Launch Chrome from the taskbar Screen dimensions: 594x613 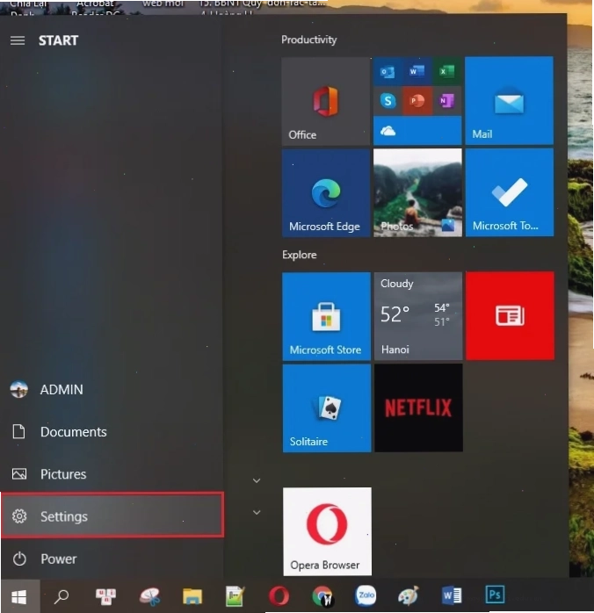pos(322,596)
